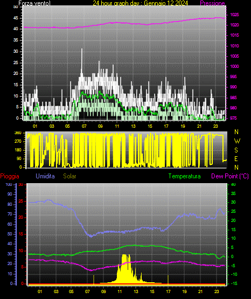
Task: Click the '360' wind direction axis value
Action: click(x=18, y=133)
